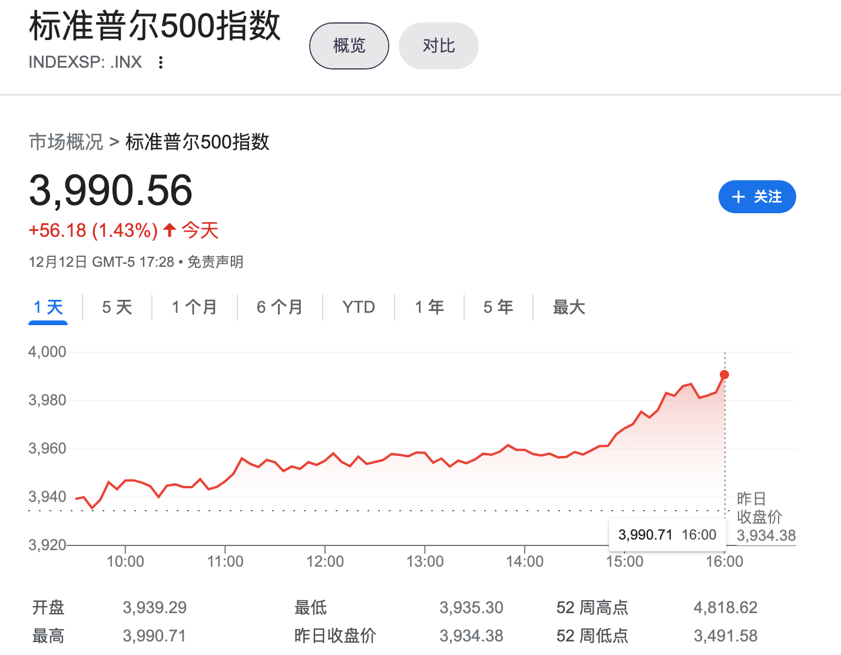Choose the 6 个月 chart range
The height and width of the screenshot is (655, 841).
[x=280, y=307]
